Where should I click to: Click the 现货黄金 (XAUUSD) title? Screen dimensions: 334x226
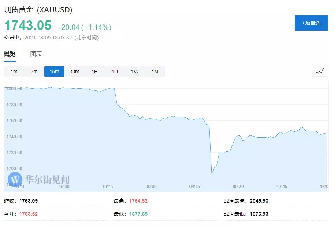[x=38, y=10]
